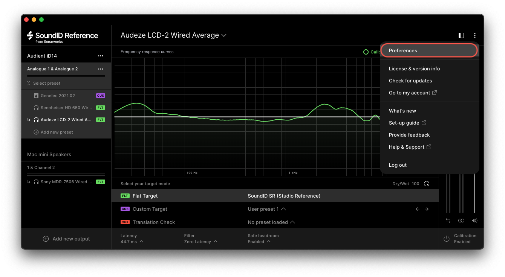Select the Sennheiser HD 650 preset

pyautogui.click(x=66, y=108)
